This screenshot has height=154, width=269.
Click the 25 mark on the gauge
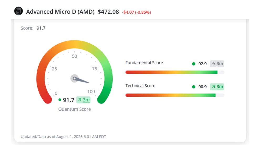tap(54, 69)
